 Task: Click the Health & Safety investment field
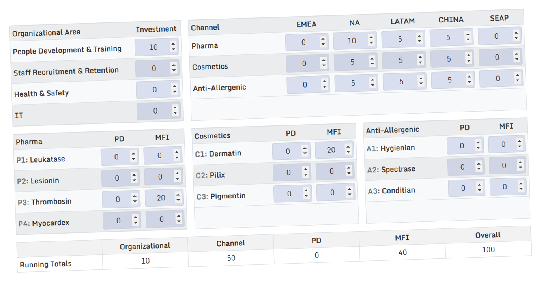[x=158, y=90]
